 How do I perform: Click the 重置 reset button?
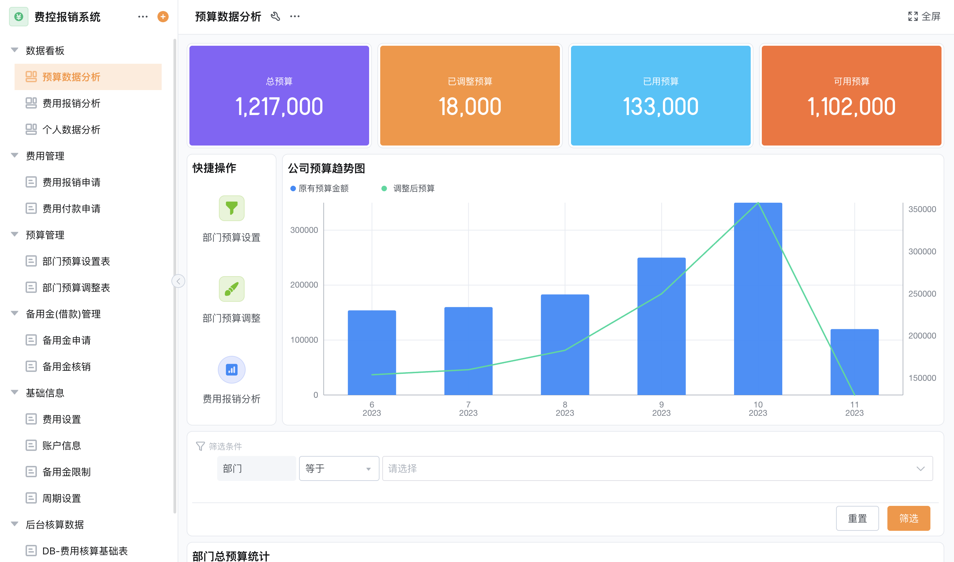[x=857, y=518]
